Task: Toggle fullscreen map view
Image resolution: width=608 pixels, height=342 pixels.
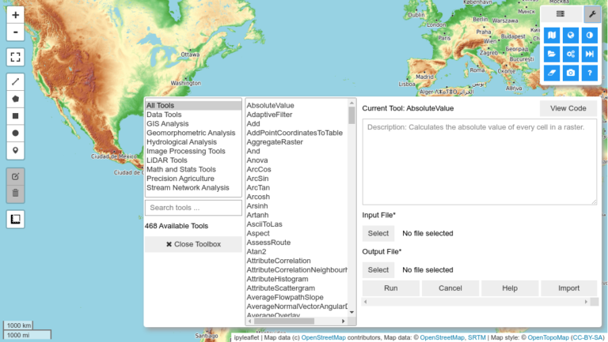Action: tap(16, 57)
